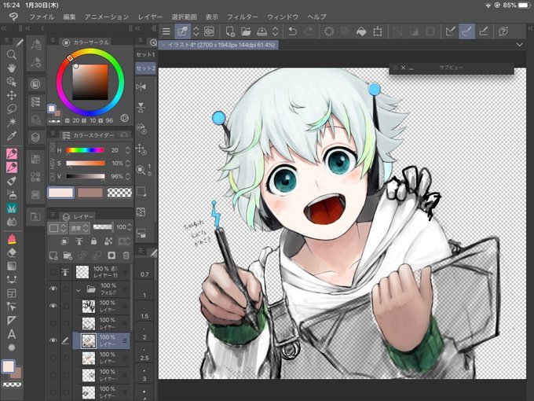
Task: Toggle visibility of the folder layer
Action: coord(53,289)
